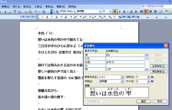This screenshot has width=172, height=110.
Task: Click the line 遥か遠い雲の便り
Action: click(50, 97)
